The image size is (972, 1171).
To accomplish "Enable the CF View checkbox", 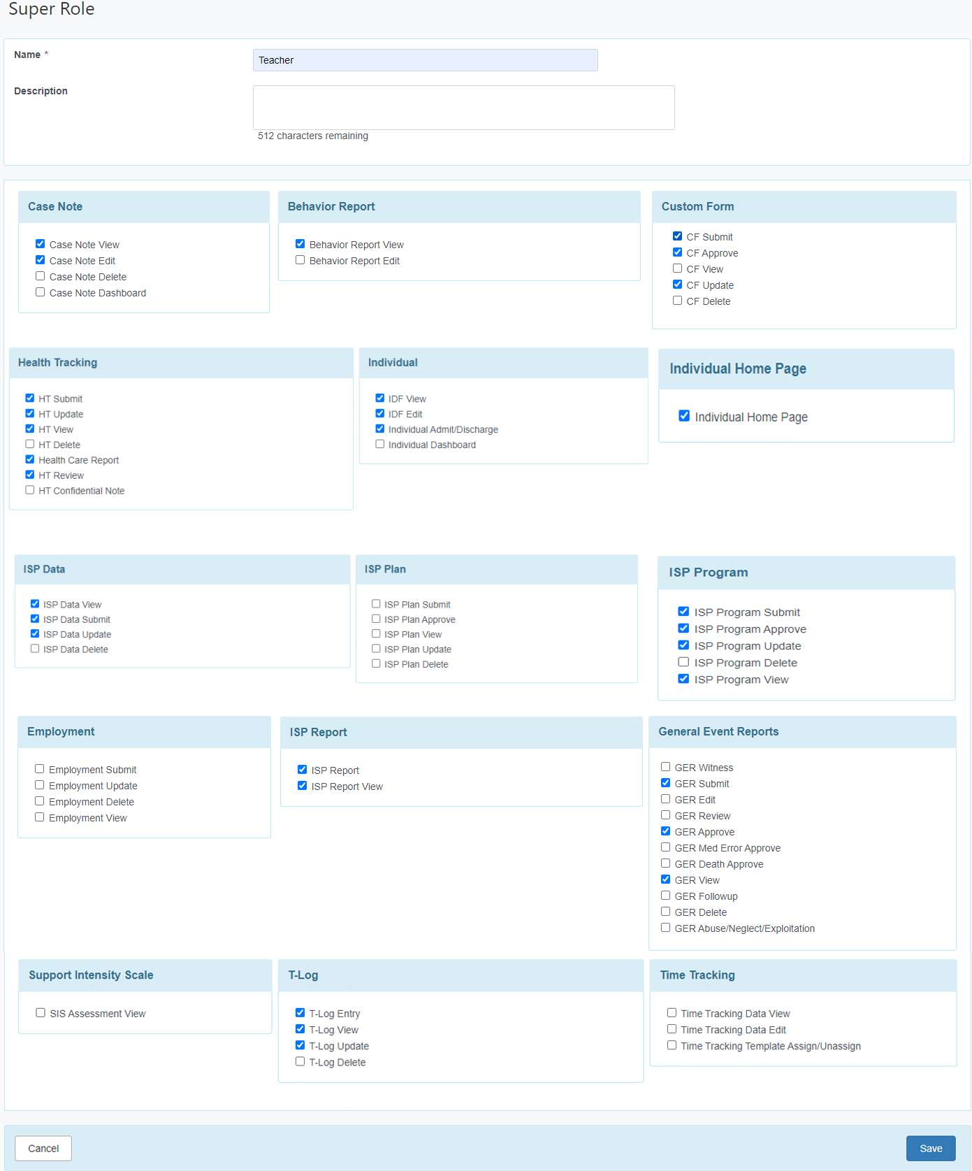I will coord(677,268).
